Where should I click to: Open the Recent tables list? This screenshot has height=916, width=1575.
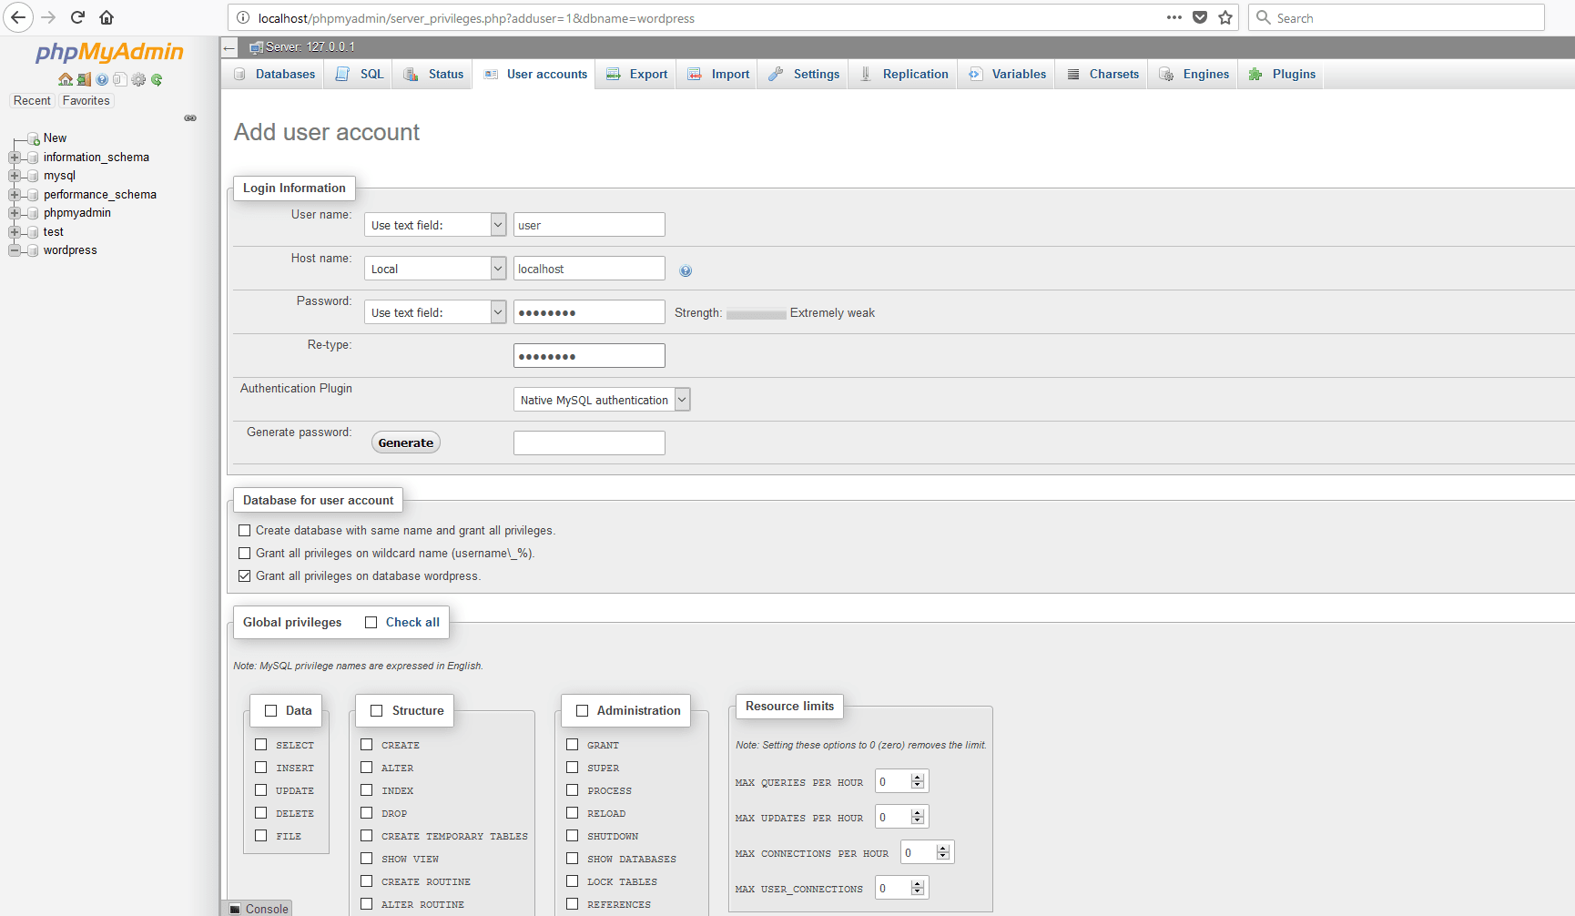click(x=32, y=101)
